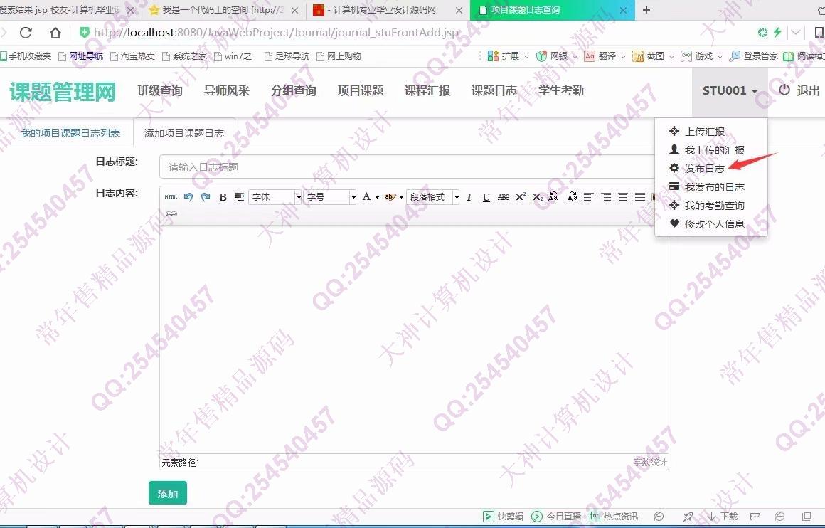Click the green 添加 submit button
The height and width of the screenshot is (528, 825).
[x=168, y=493]
